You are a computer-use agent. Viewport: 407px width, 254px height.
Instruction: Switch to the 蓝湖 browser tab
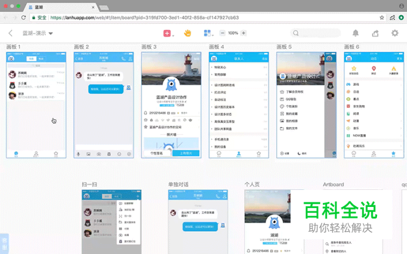coord(61,7)
